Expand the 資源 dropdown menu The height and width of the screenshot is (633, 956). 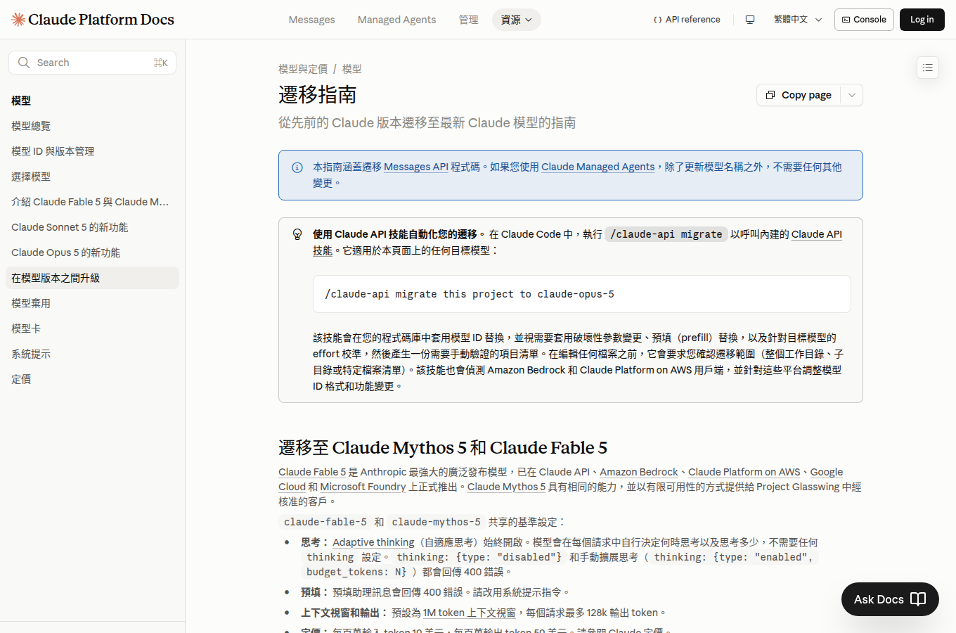tap(517, 20)
